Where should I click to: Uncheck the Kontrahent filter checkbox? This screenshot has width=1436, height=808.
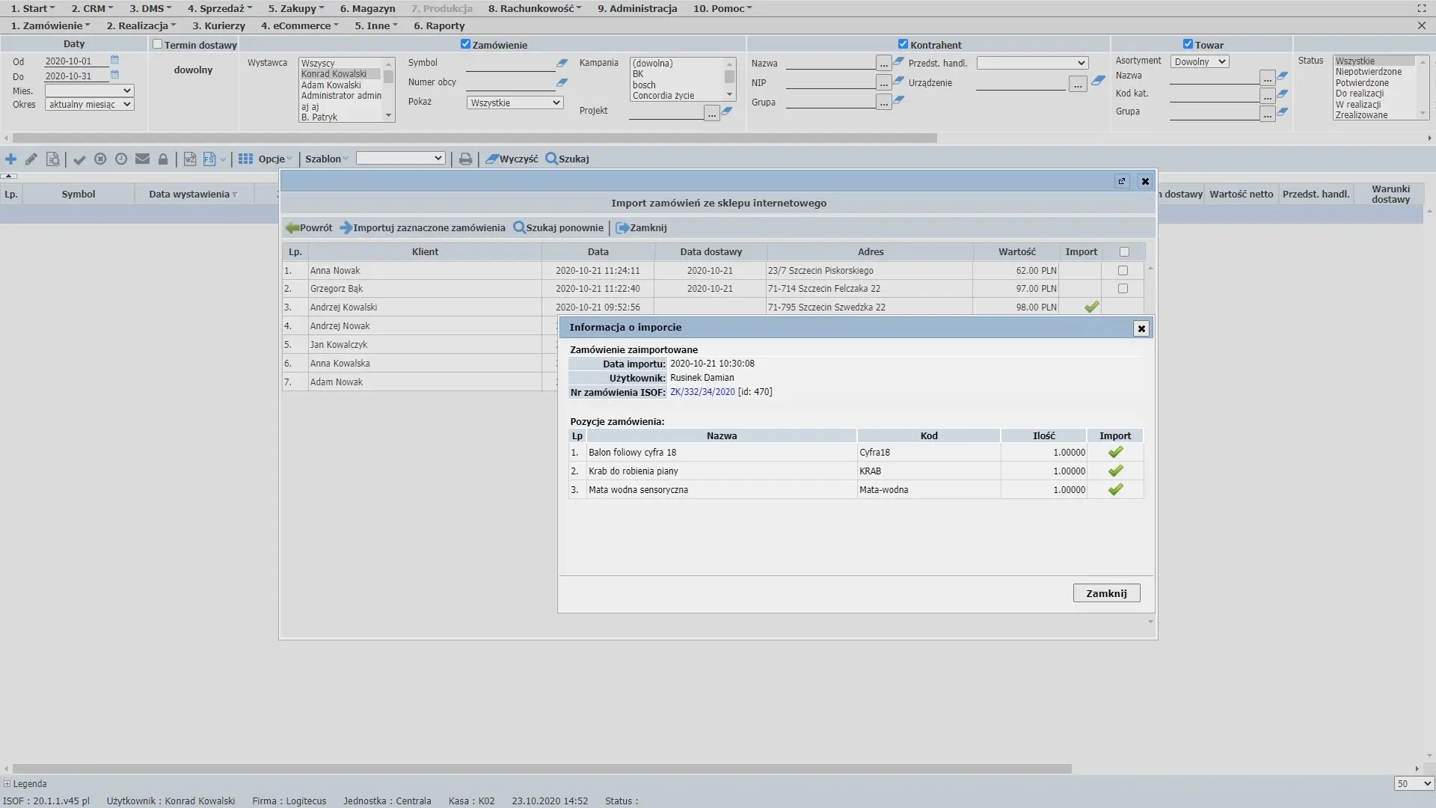903,44
